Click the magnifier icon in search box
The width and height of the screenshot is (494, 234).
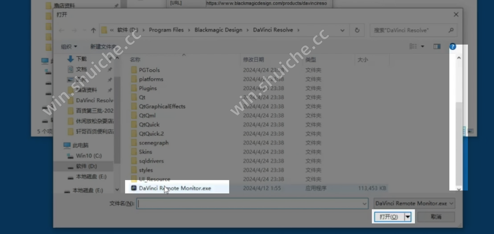click(451, 30)
